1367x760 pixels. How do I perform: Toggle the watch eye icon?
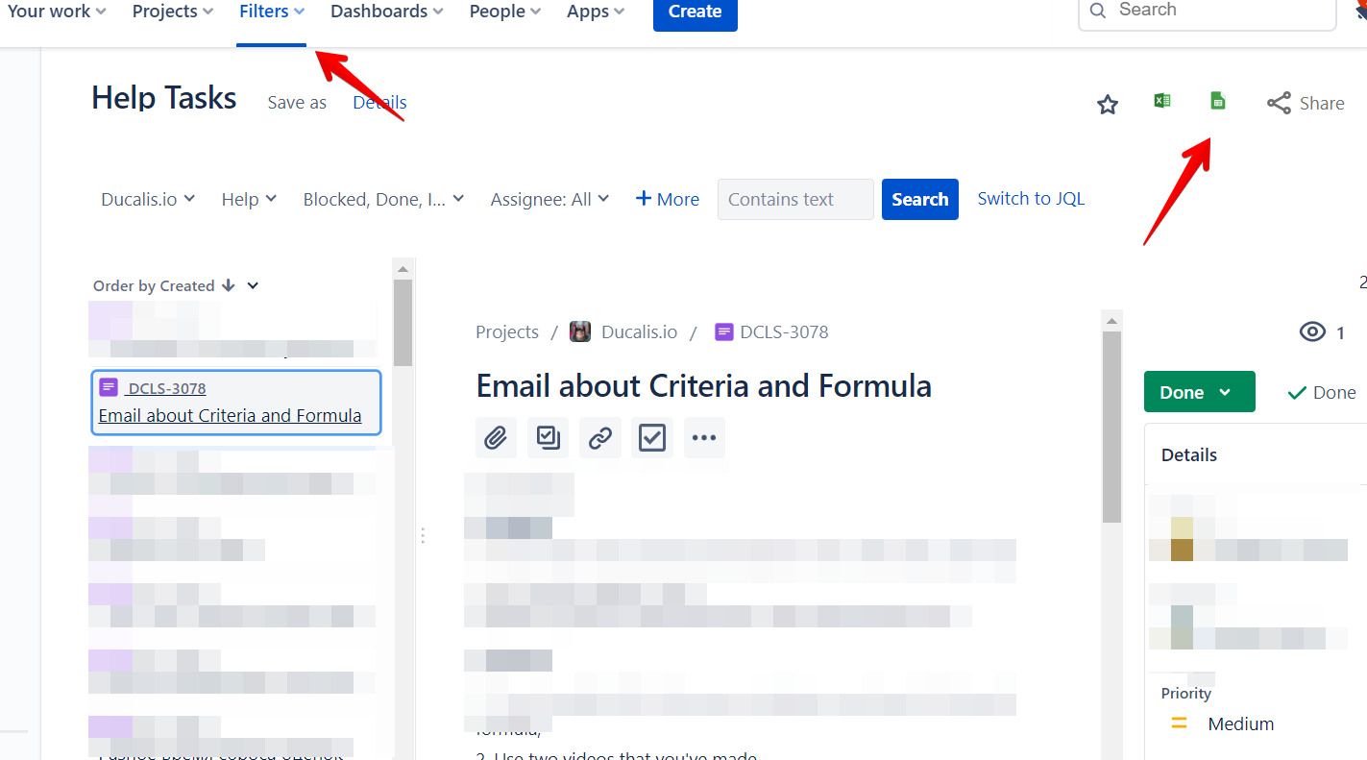pyautogui.click(x=1312, y=332)
